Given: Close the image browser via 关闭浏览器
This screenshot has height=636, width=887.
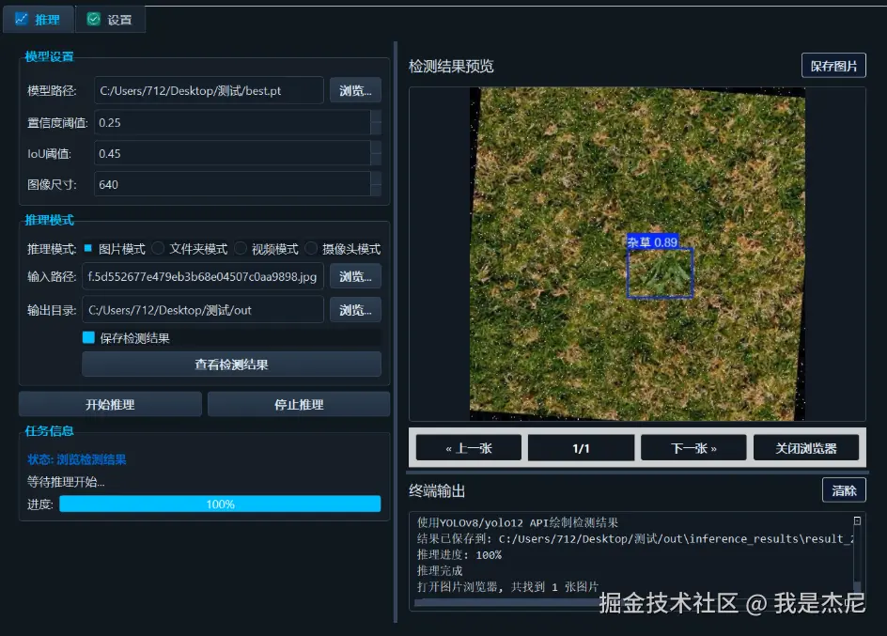Looking at the screenshot, I should click(807, 447).
